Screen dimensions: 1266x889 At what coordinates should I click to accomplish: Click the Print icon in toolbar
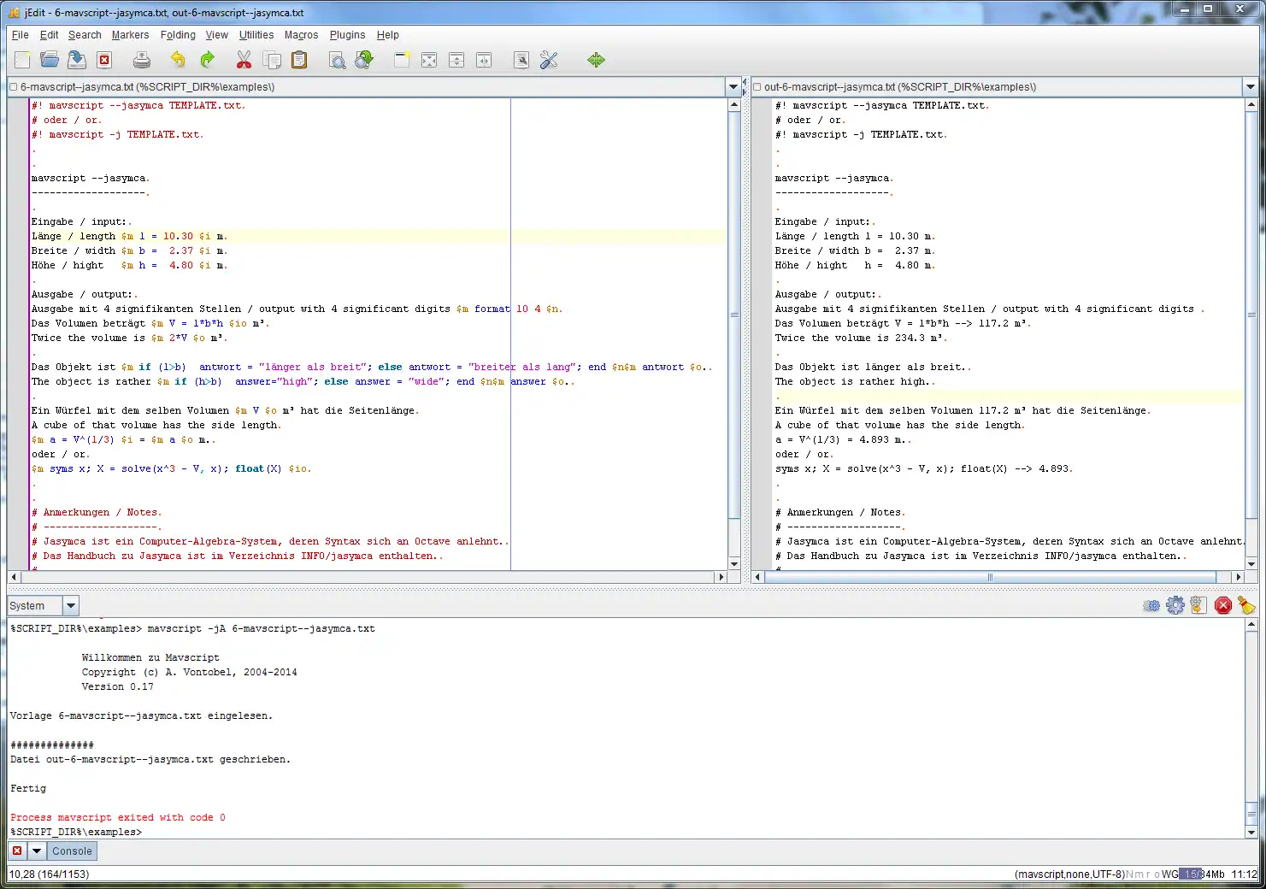[142, 60]
